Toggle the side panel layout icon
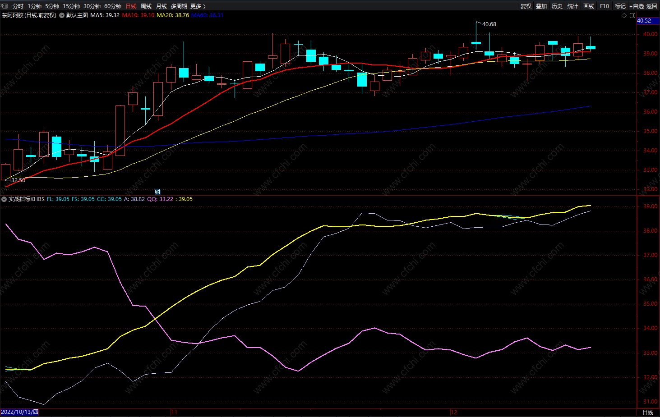Screen dimensions: 660x417 tap(632, 15)
